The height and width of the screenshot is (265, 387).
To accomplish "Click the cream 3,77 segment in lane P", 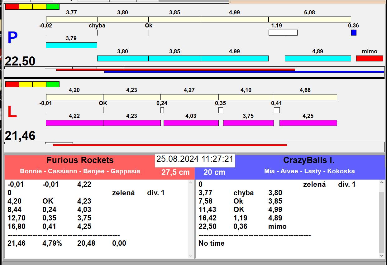I will [x=72, y=19].
